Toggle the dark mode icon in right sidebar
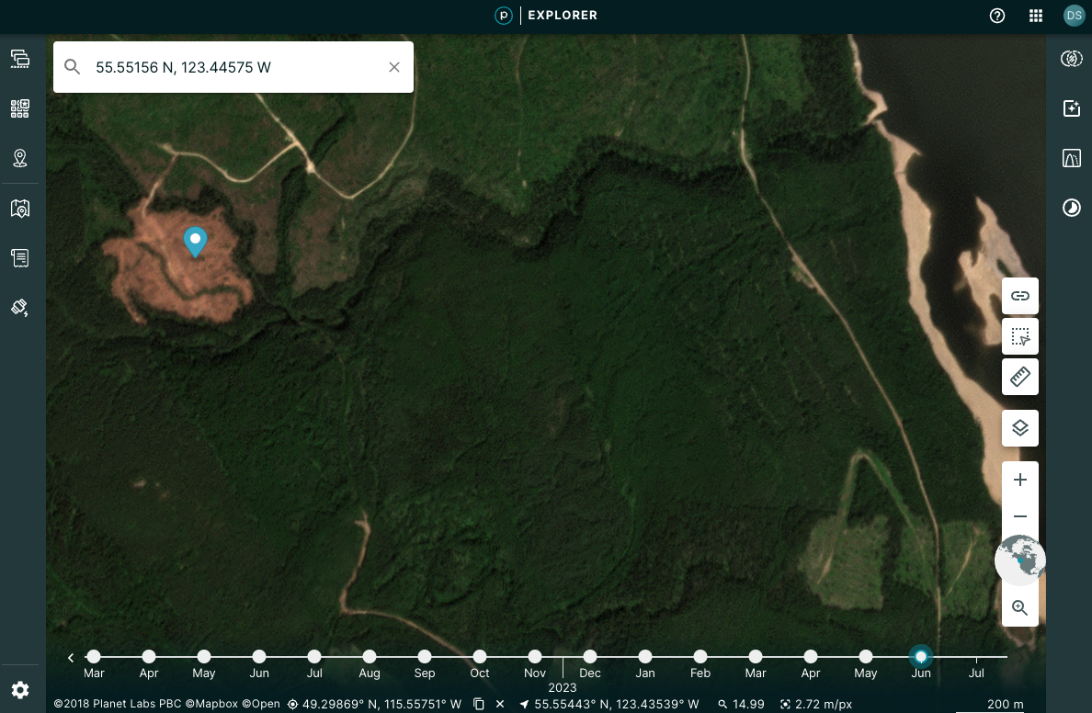The image size is (1092, 713). 1071,209
